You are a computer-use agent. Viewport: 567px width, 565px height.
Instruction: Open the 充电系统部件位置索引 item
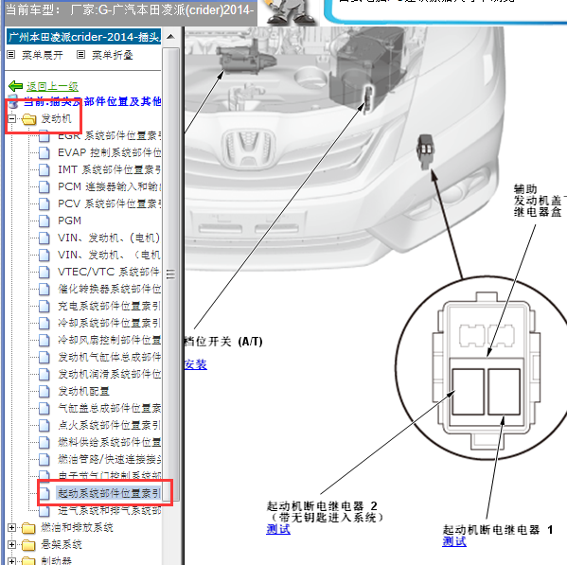click(x=109, y=306)
